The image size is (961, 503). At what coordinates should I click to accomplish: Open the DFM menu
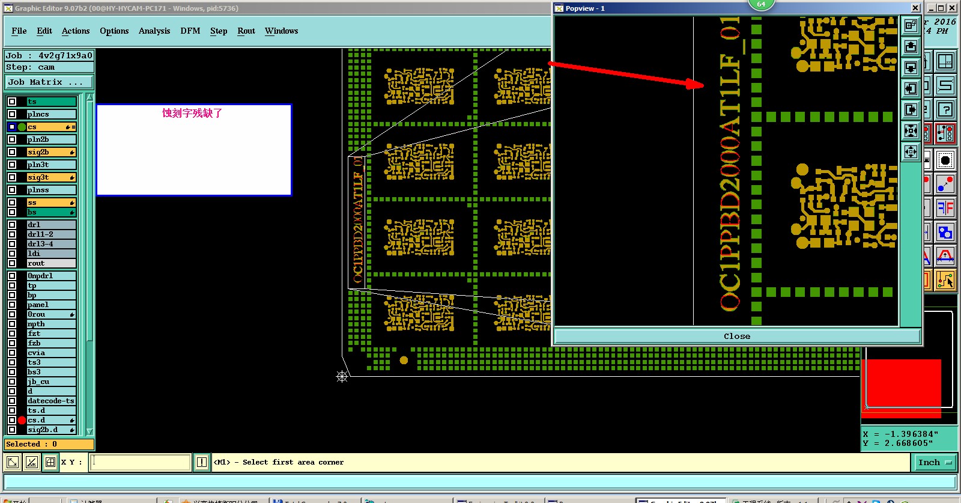(190, 31)
